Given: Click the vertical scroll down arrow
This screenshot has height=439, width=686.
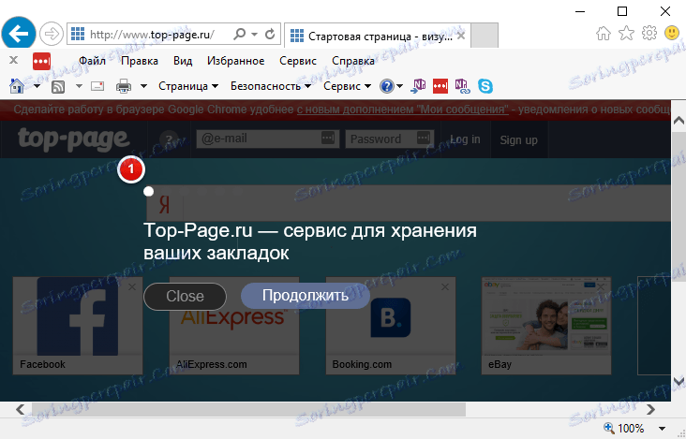Looking at the screenshot, I should pyautogui.click(x=679, y=381).
